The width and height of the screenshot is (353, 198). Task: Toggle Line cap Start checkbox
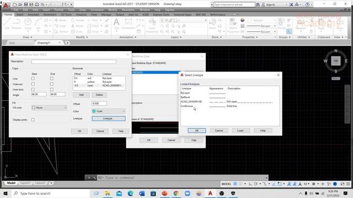[33, 79]
